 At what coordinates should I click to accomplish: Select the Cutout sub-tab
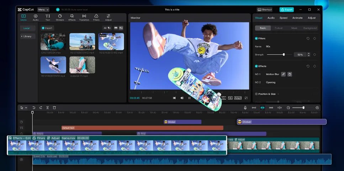pyautogui.click(x=279, y=28)
